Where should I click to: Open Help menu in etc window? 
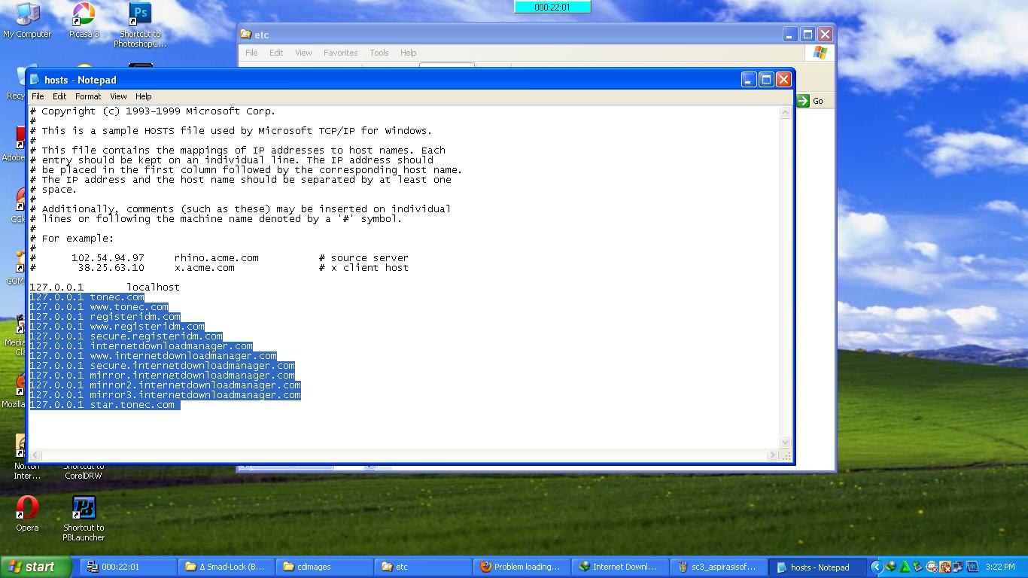pyautogui.click(x=409, y=53)
